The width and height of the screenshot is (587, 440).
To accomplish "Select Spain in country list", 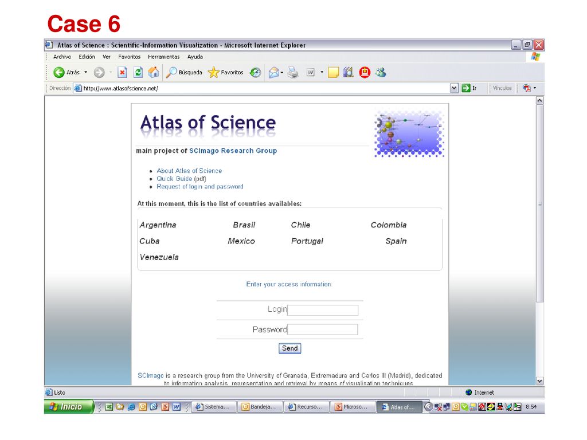I will (x=396, y=241).
